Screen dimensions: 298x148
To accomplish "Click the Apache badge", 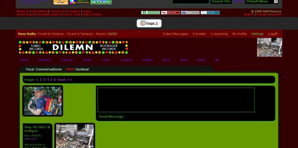I will (170, 13).
